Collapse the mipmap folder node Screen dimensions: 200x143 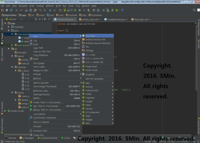click(12, 67)
